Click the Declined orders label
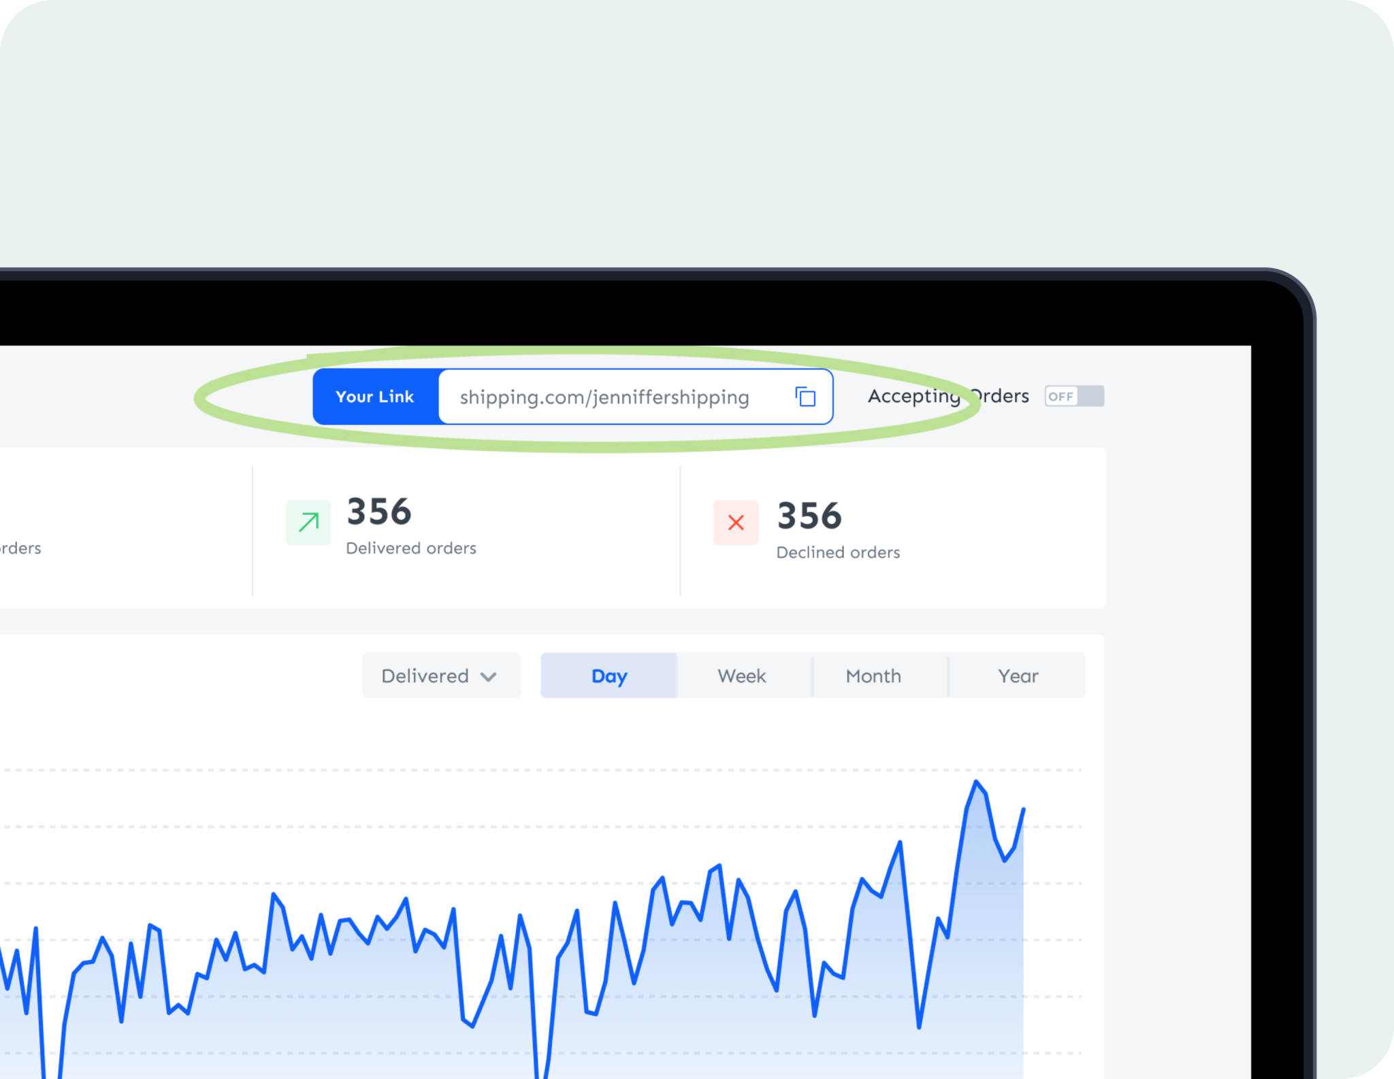1394x1079 pixels. pos(838,552)
